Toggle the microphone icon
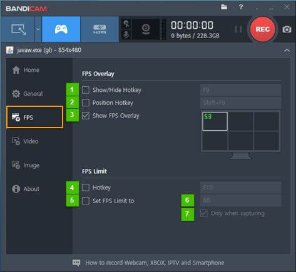 [126, 34]
